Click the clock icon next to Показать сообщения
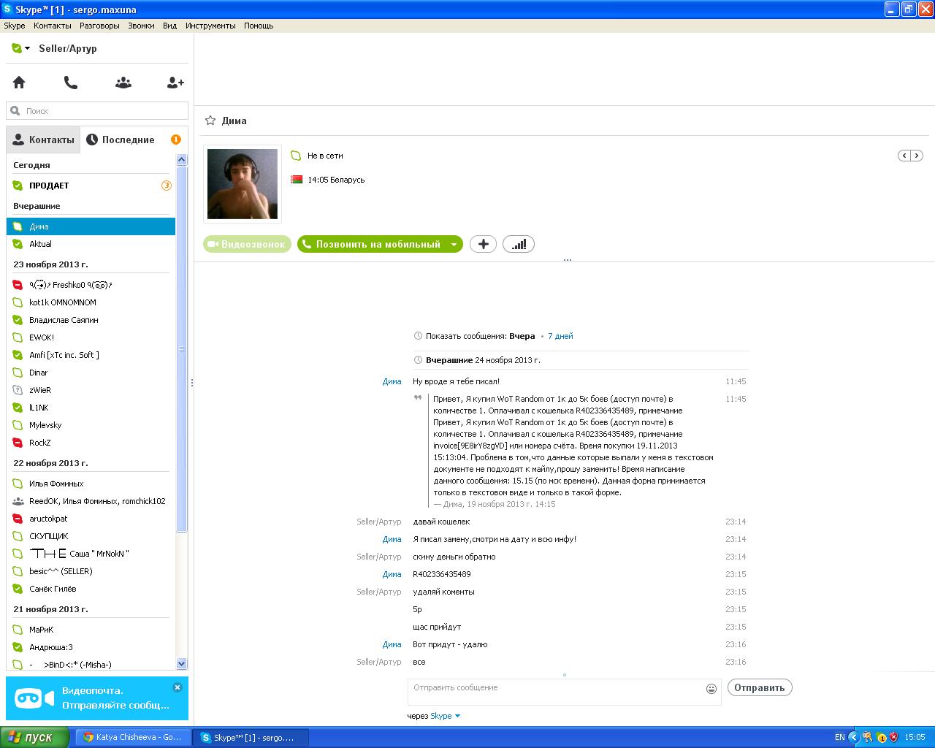 (x=418, y=336)
